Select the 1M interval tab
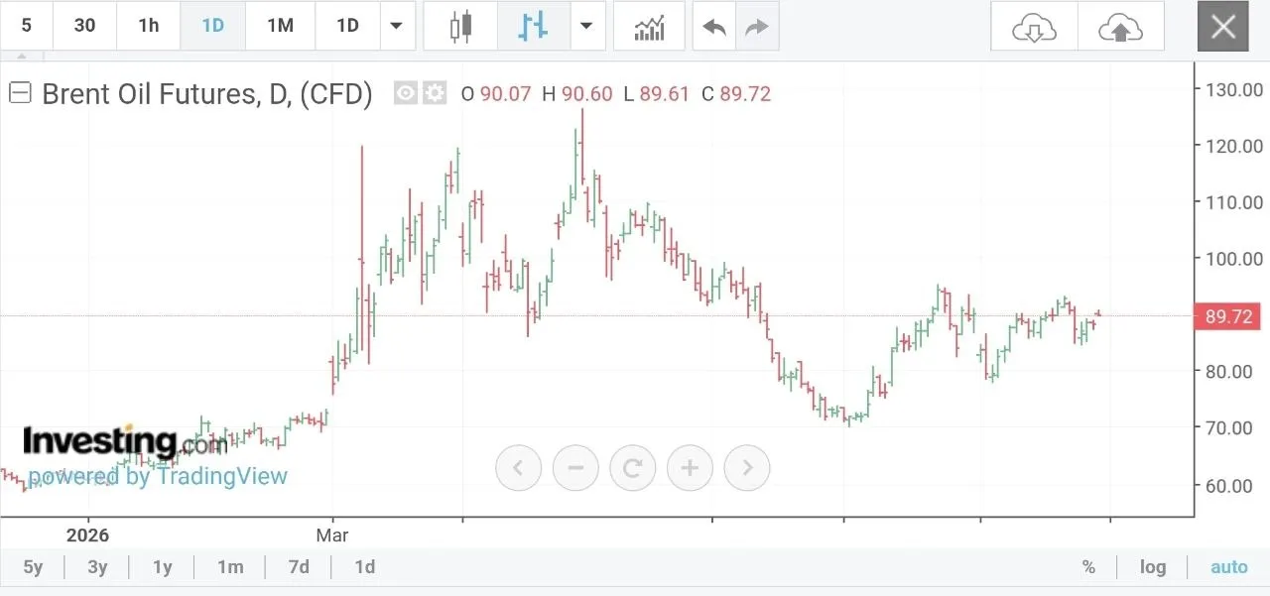This screenshot has height=596, width=1270. [280, 26]
